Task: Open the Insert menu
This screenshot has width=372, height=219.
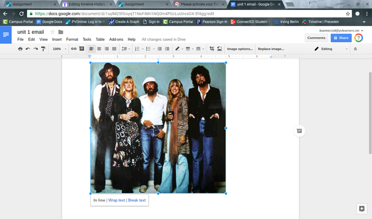Action: click(x=57, y=40)
